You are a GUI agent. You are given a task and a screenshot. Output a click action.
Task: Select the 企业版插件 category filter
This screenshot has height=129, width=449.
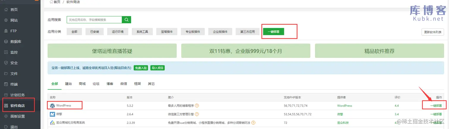[x=220, y=32]
